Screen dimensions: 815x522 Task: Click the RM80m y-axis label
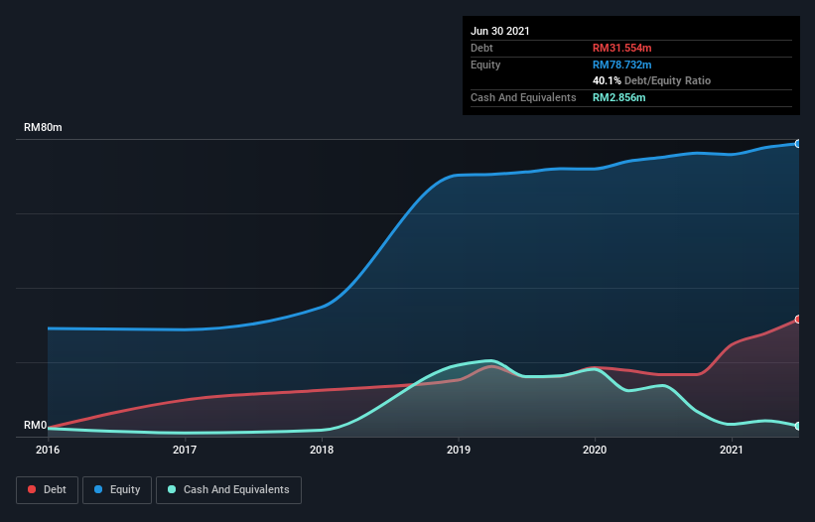(x=43, y=127)
